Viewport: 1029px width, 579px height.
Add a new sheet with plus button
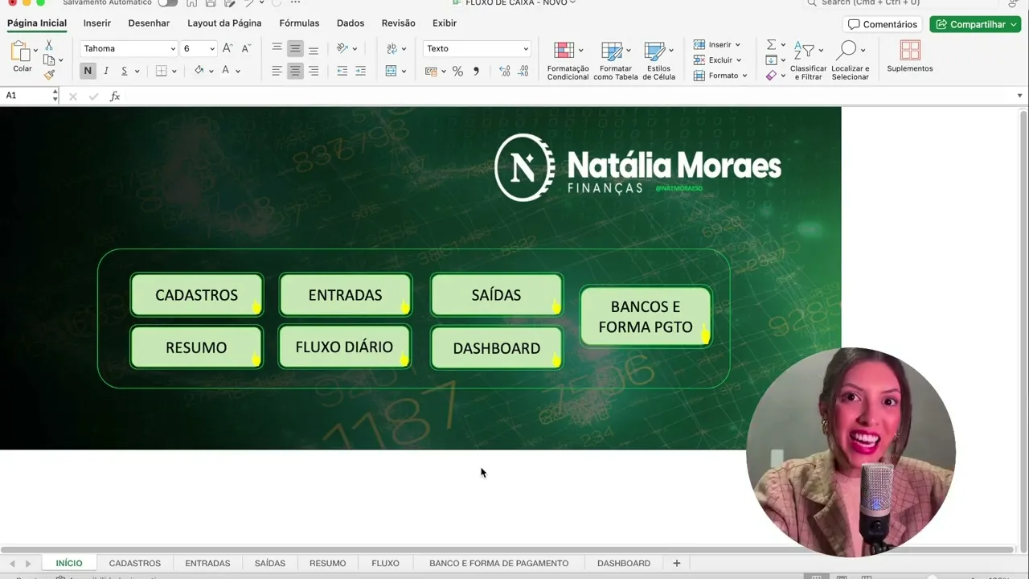(676, 563)
